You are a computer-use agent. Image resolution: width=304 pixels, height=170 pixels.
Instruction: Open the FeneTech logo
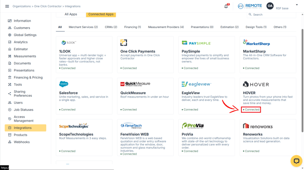tap(131, 126)
